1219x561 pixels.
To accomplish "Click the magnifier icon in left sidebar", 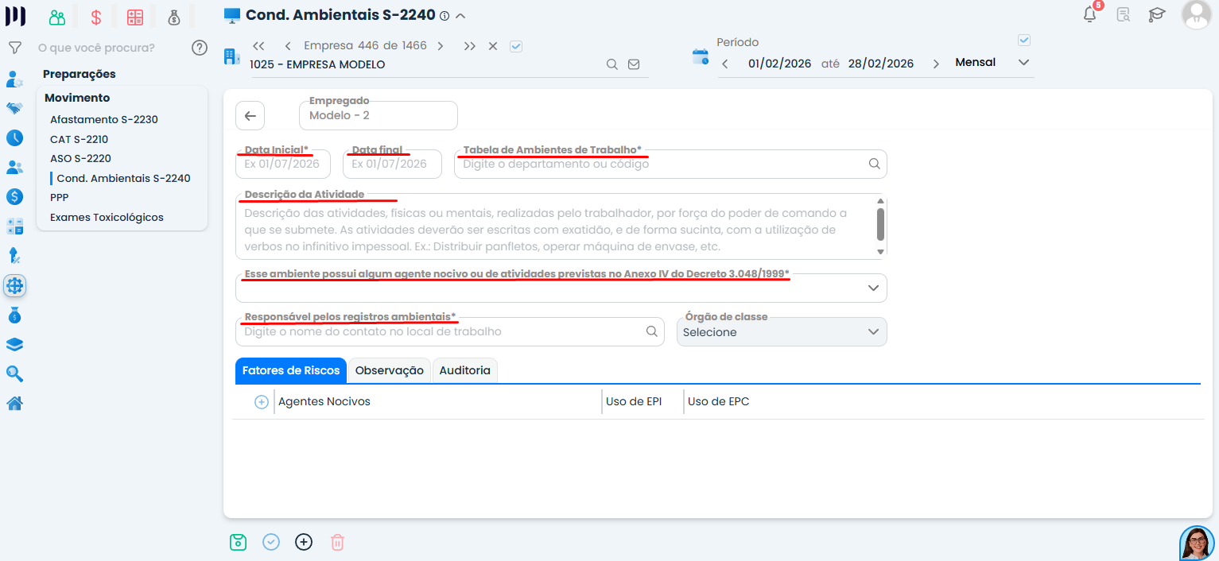I will 14,373.
